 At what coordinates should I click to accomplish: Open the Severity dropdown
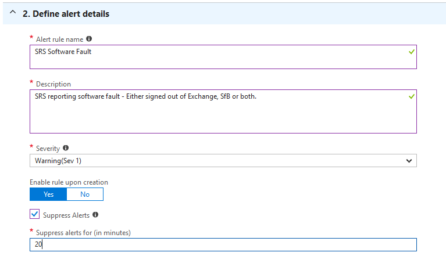(223, 161)
